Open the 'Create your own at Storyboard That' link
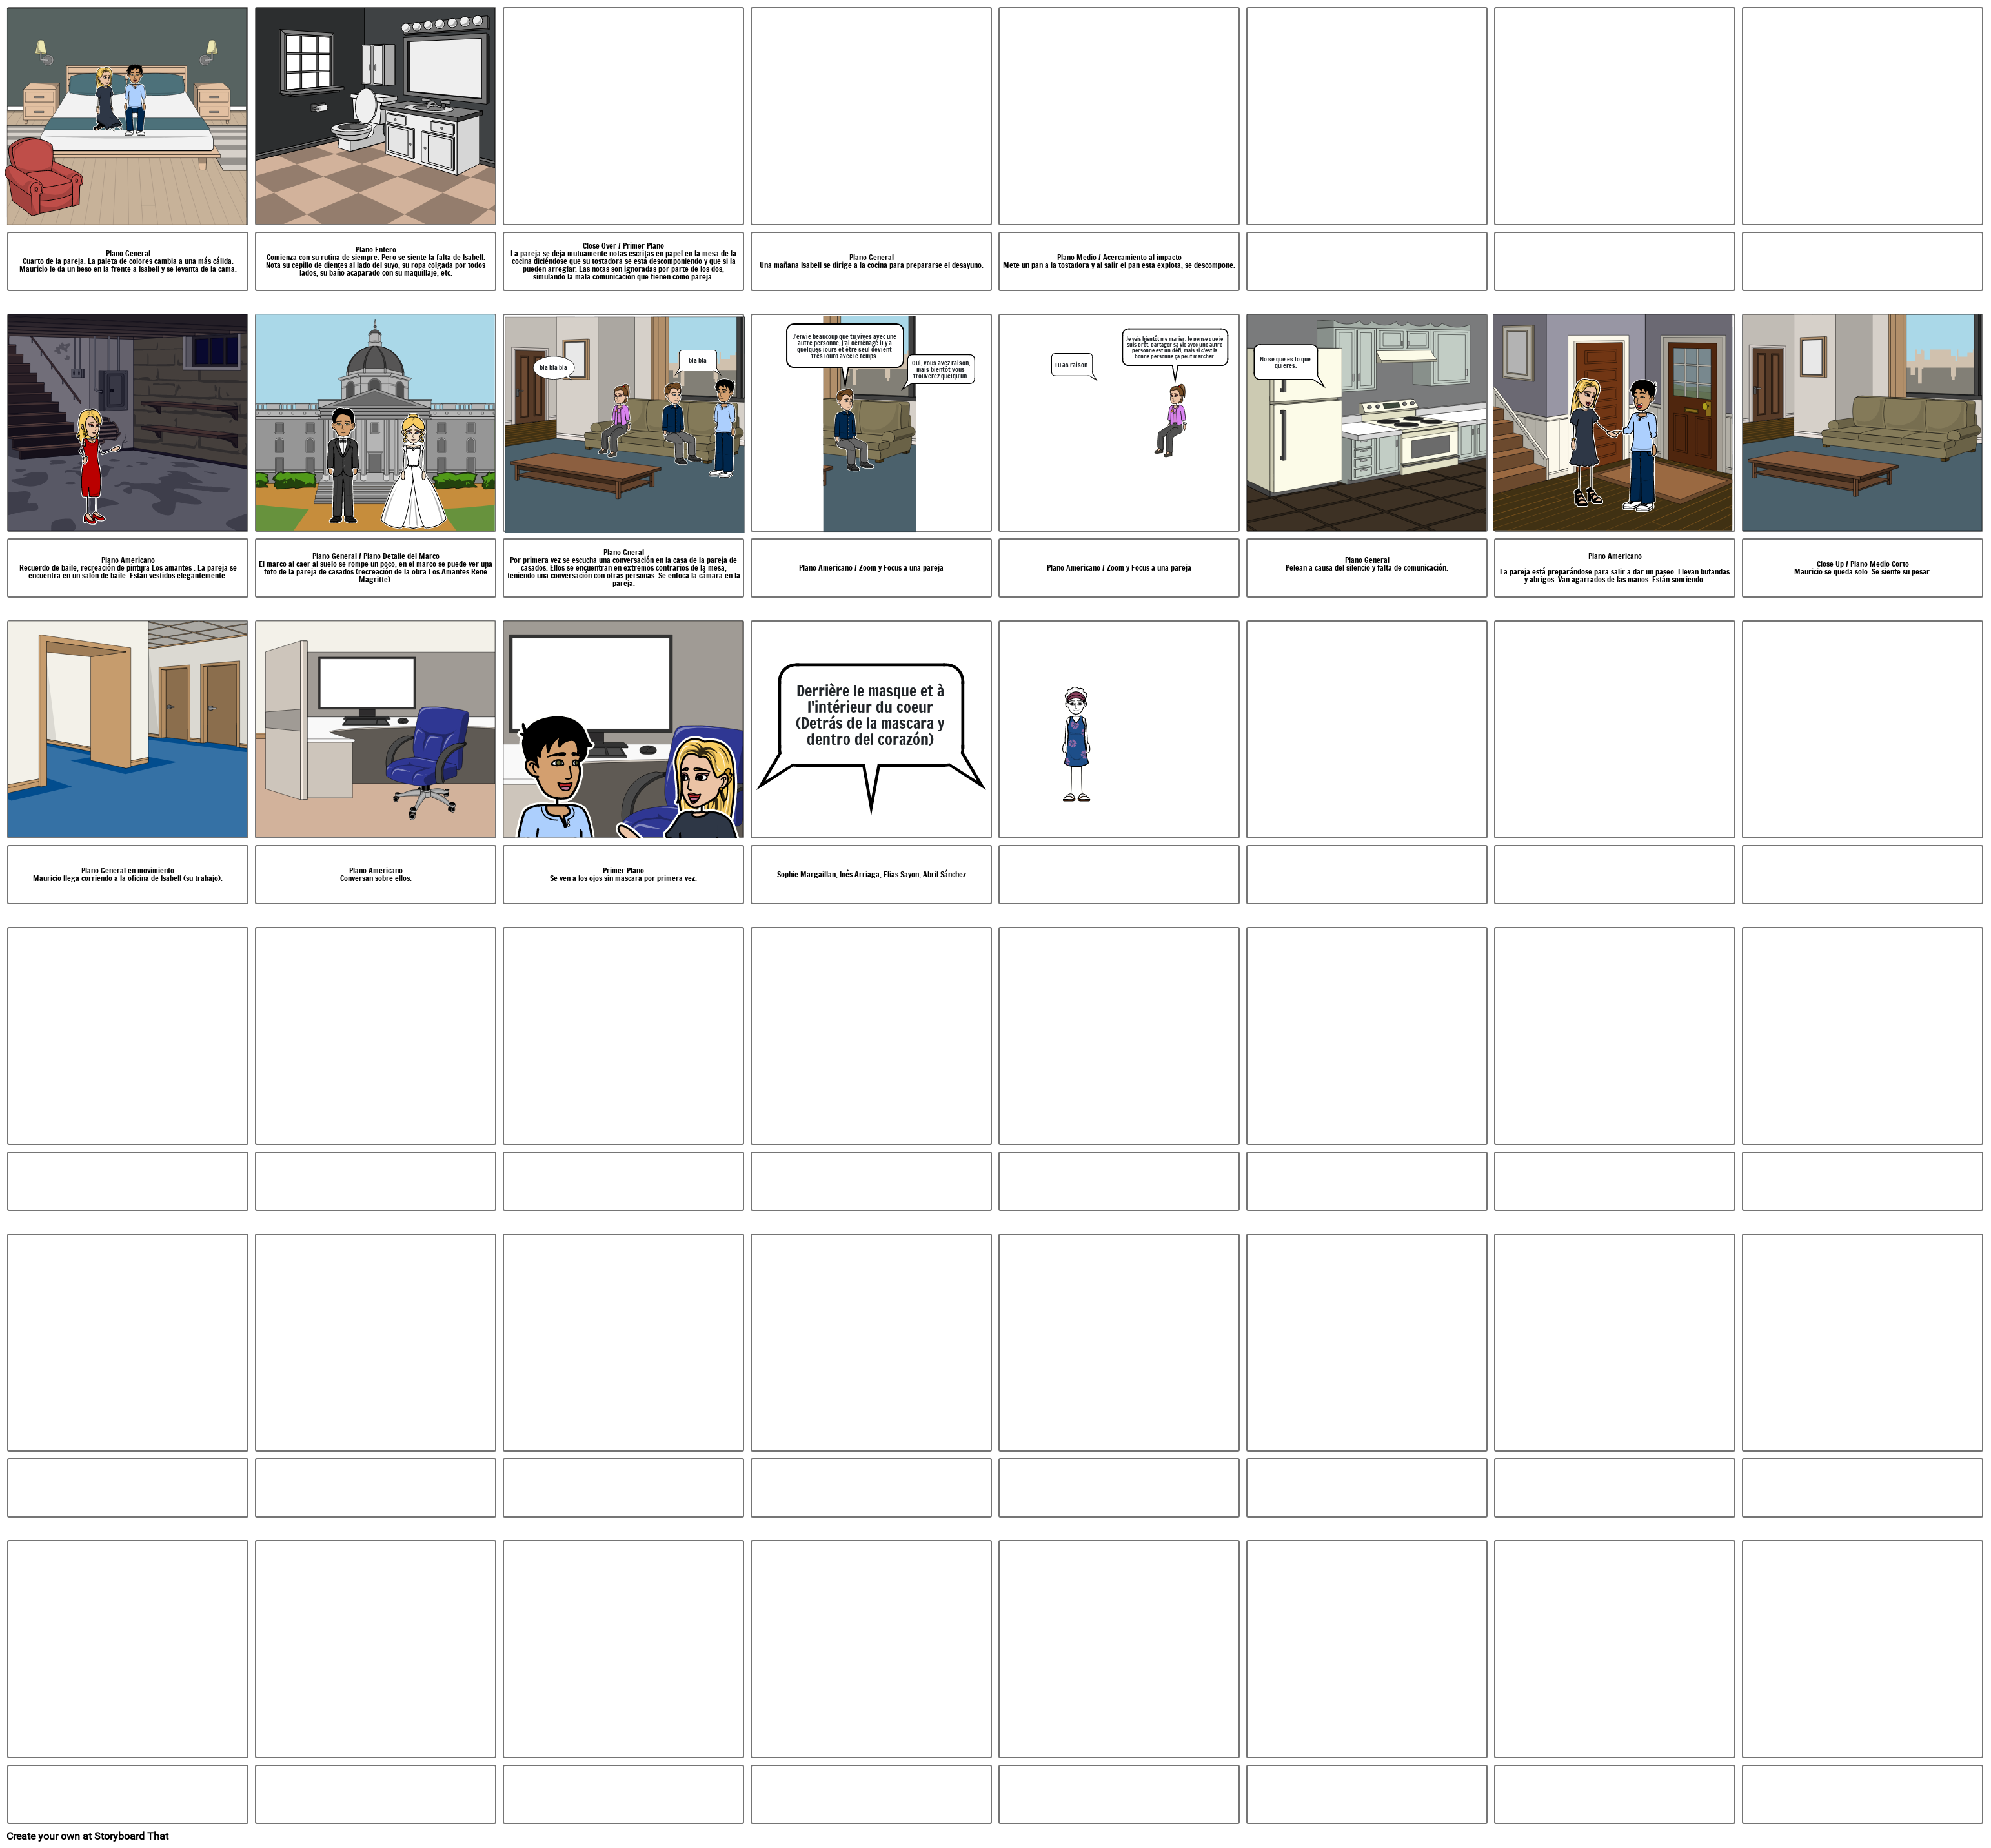The height and width of the screenshot is (1848, 1991). point(88,1836)
